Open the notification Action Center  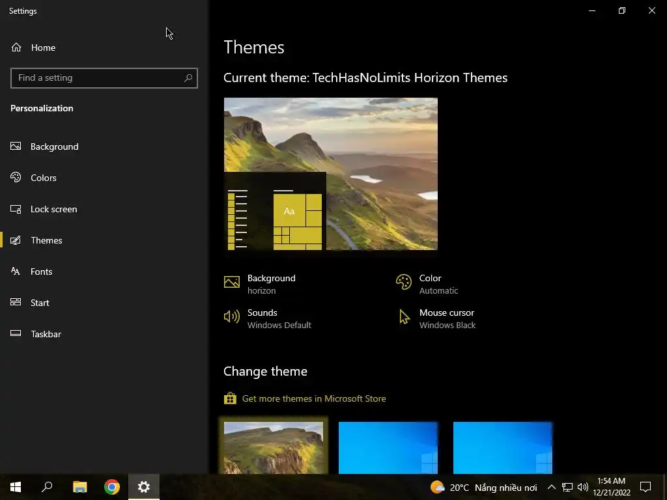tap(646, 487)
